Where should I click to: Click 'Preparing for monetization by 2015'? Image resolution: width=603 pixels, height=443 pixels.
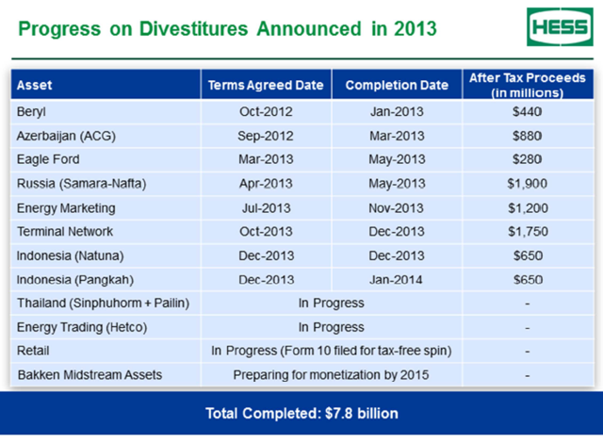[x=332, y=375]
